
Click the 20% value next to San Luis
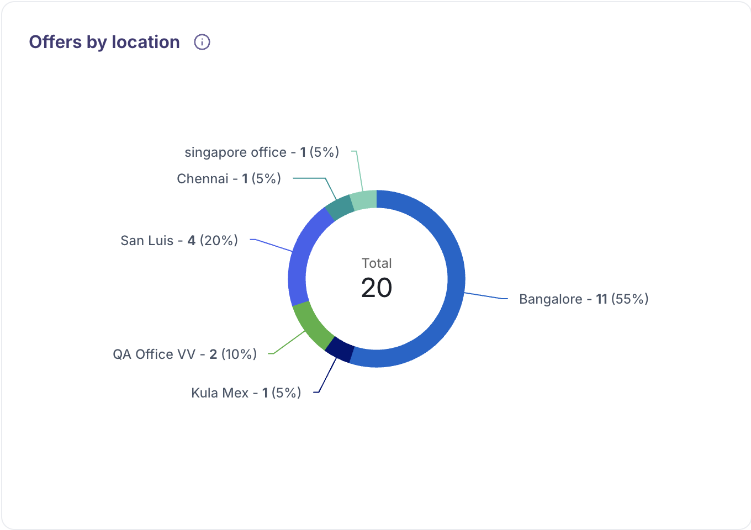coord(219,241)
